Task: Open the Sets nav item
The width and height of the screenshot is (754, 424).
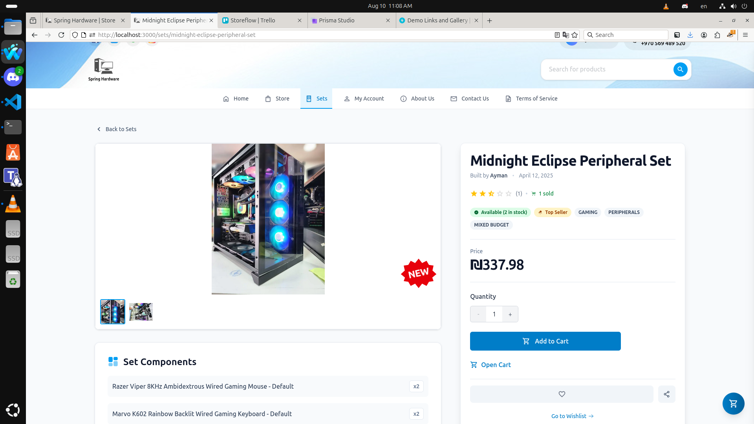Action: (317, 99)
